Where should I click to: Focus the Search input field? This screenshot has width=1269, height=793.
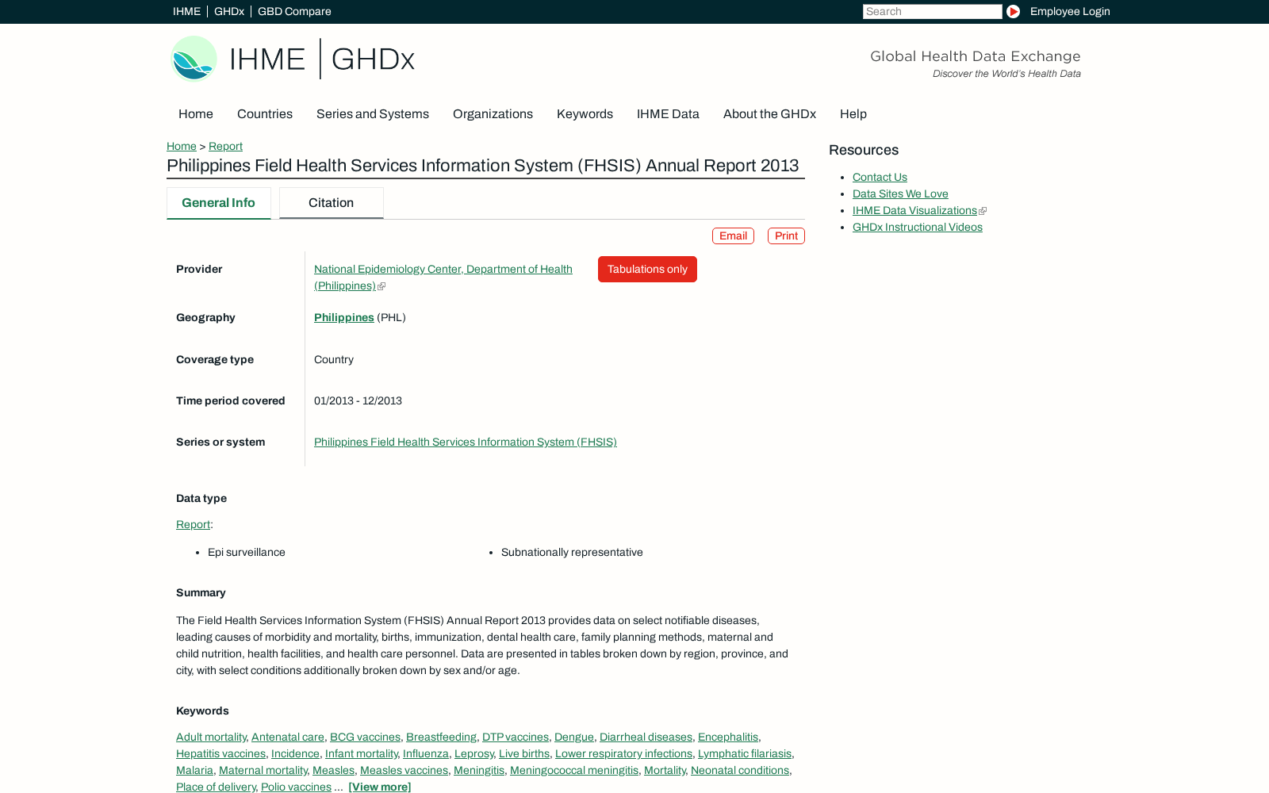[x=933, y=11]
